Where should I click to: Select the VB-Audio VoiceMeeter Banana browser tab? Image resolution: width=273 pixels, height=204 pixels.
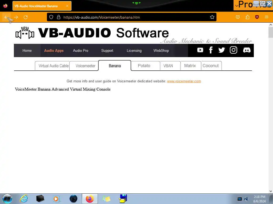pyautogui.click(x=42, y=6)
